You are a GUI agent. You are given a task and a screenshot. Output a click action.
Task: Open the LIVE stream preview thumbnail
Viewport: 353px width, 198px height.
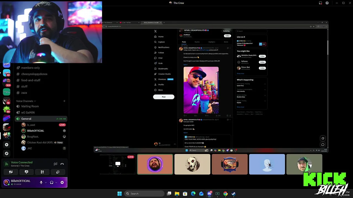(117, 164)
